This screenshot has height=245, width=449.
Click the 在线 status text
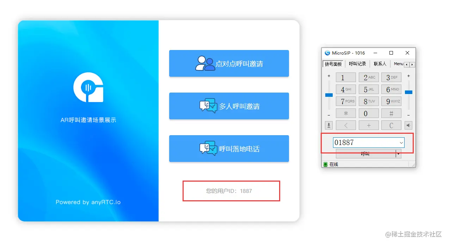(x=334, y=164)
